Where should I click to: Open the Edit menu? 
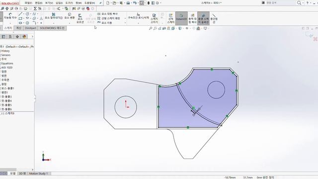(39, 3)
